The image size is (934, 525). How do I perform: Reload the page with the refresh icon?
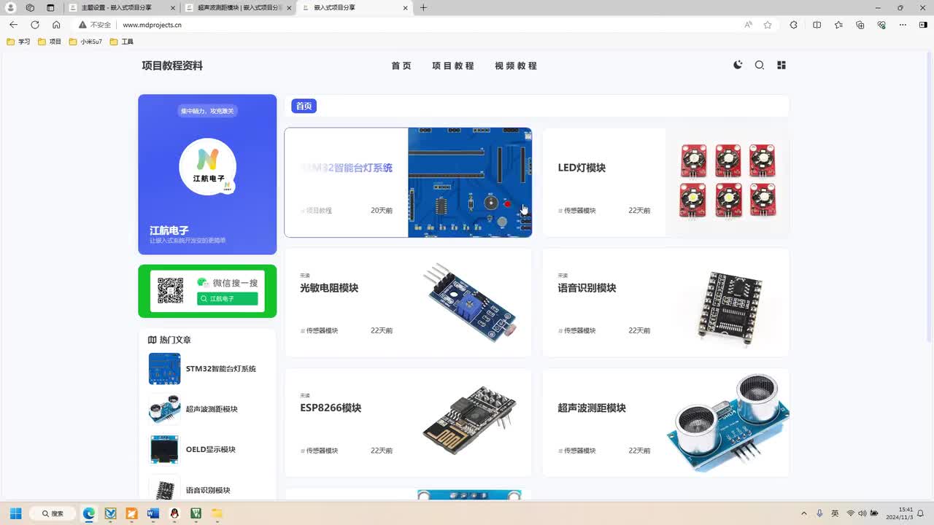[x=34, y=25]
